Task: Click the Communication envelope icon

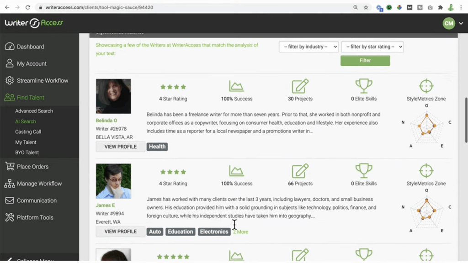Action: click(10, 200)
